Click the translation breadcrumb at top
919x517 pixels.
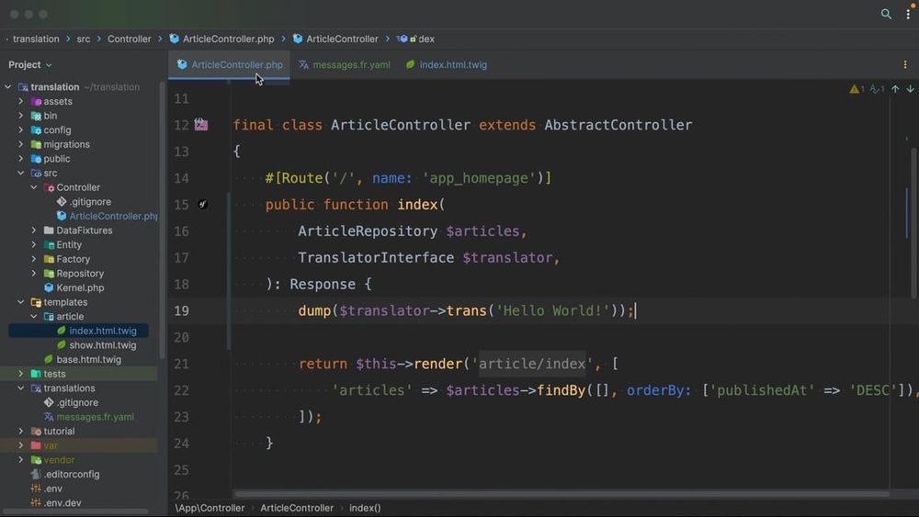[36, 39]
